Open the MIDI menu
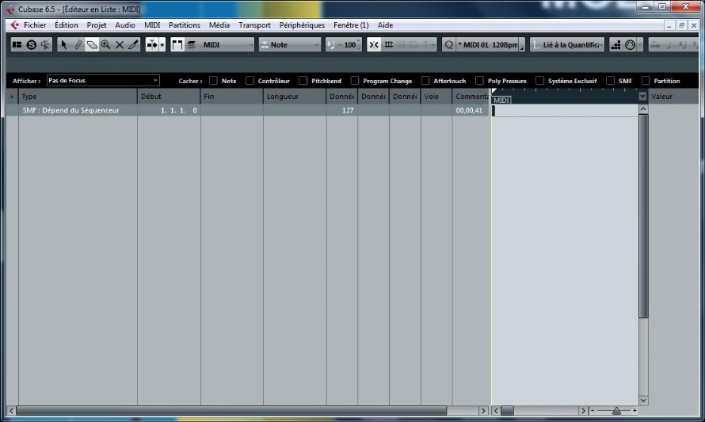Screen dimensions: 705x422 152,25
